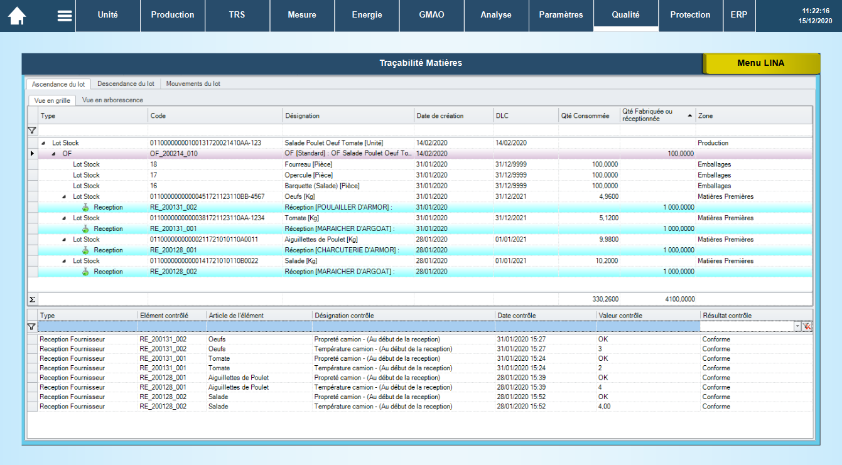Click the Menu LINA button
Viewport: 842px width, 465px height.
[760, 63]
